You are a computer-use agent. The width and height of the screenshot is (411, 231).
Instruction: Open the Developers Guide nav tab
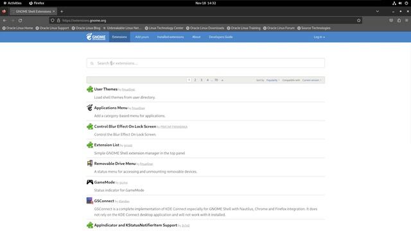pyautogui.click(x=221, y=37)
